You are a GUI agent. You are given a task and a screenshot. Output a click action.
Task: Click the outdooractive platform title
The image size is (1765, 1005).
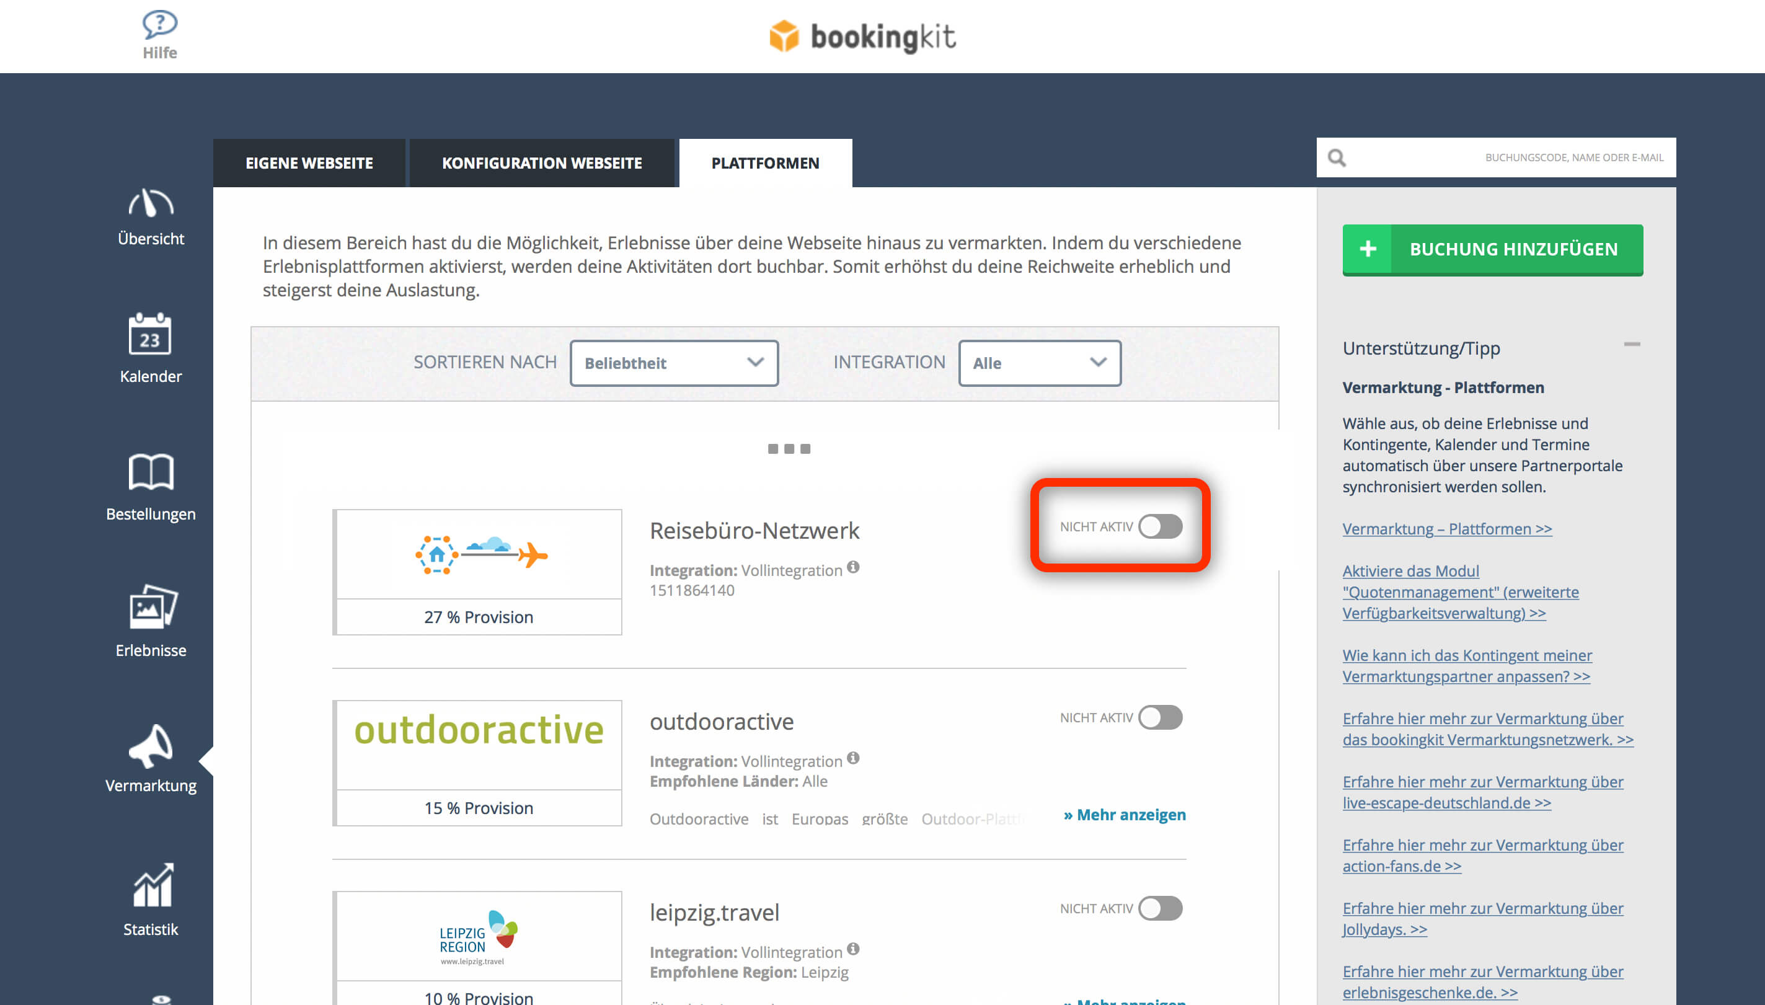pyautogui.click(x=722, y=722)
